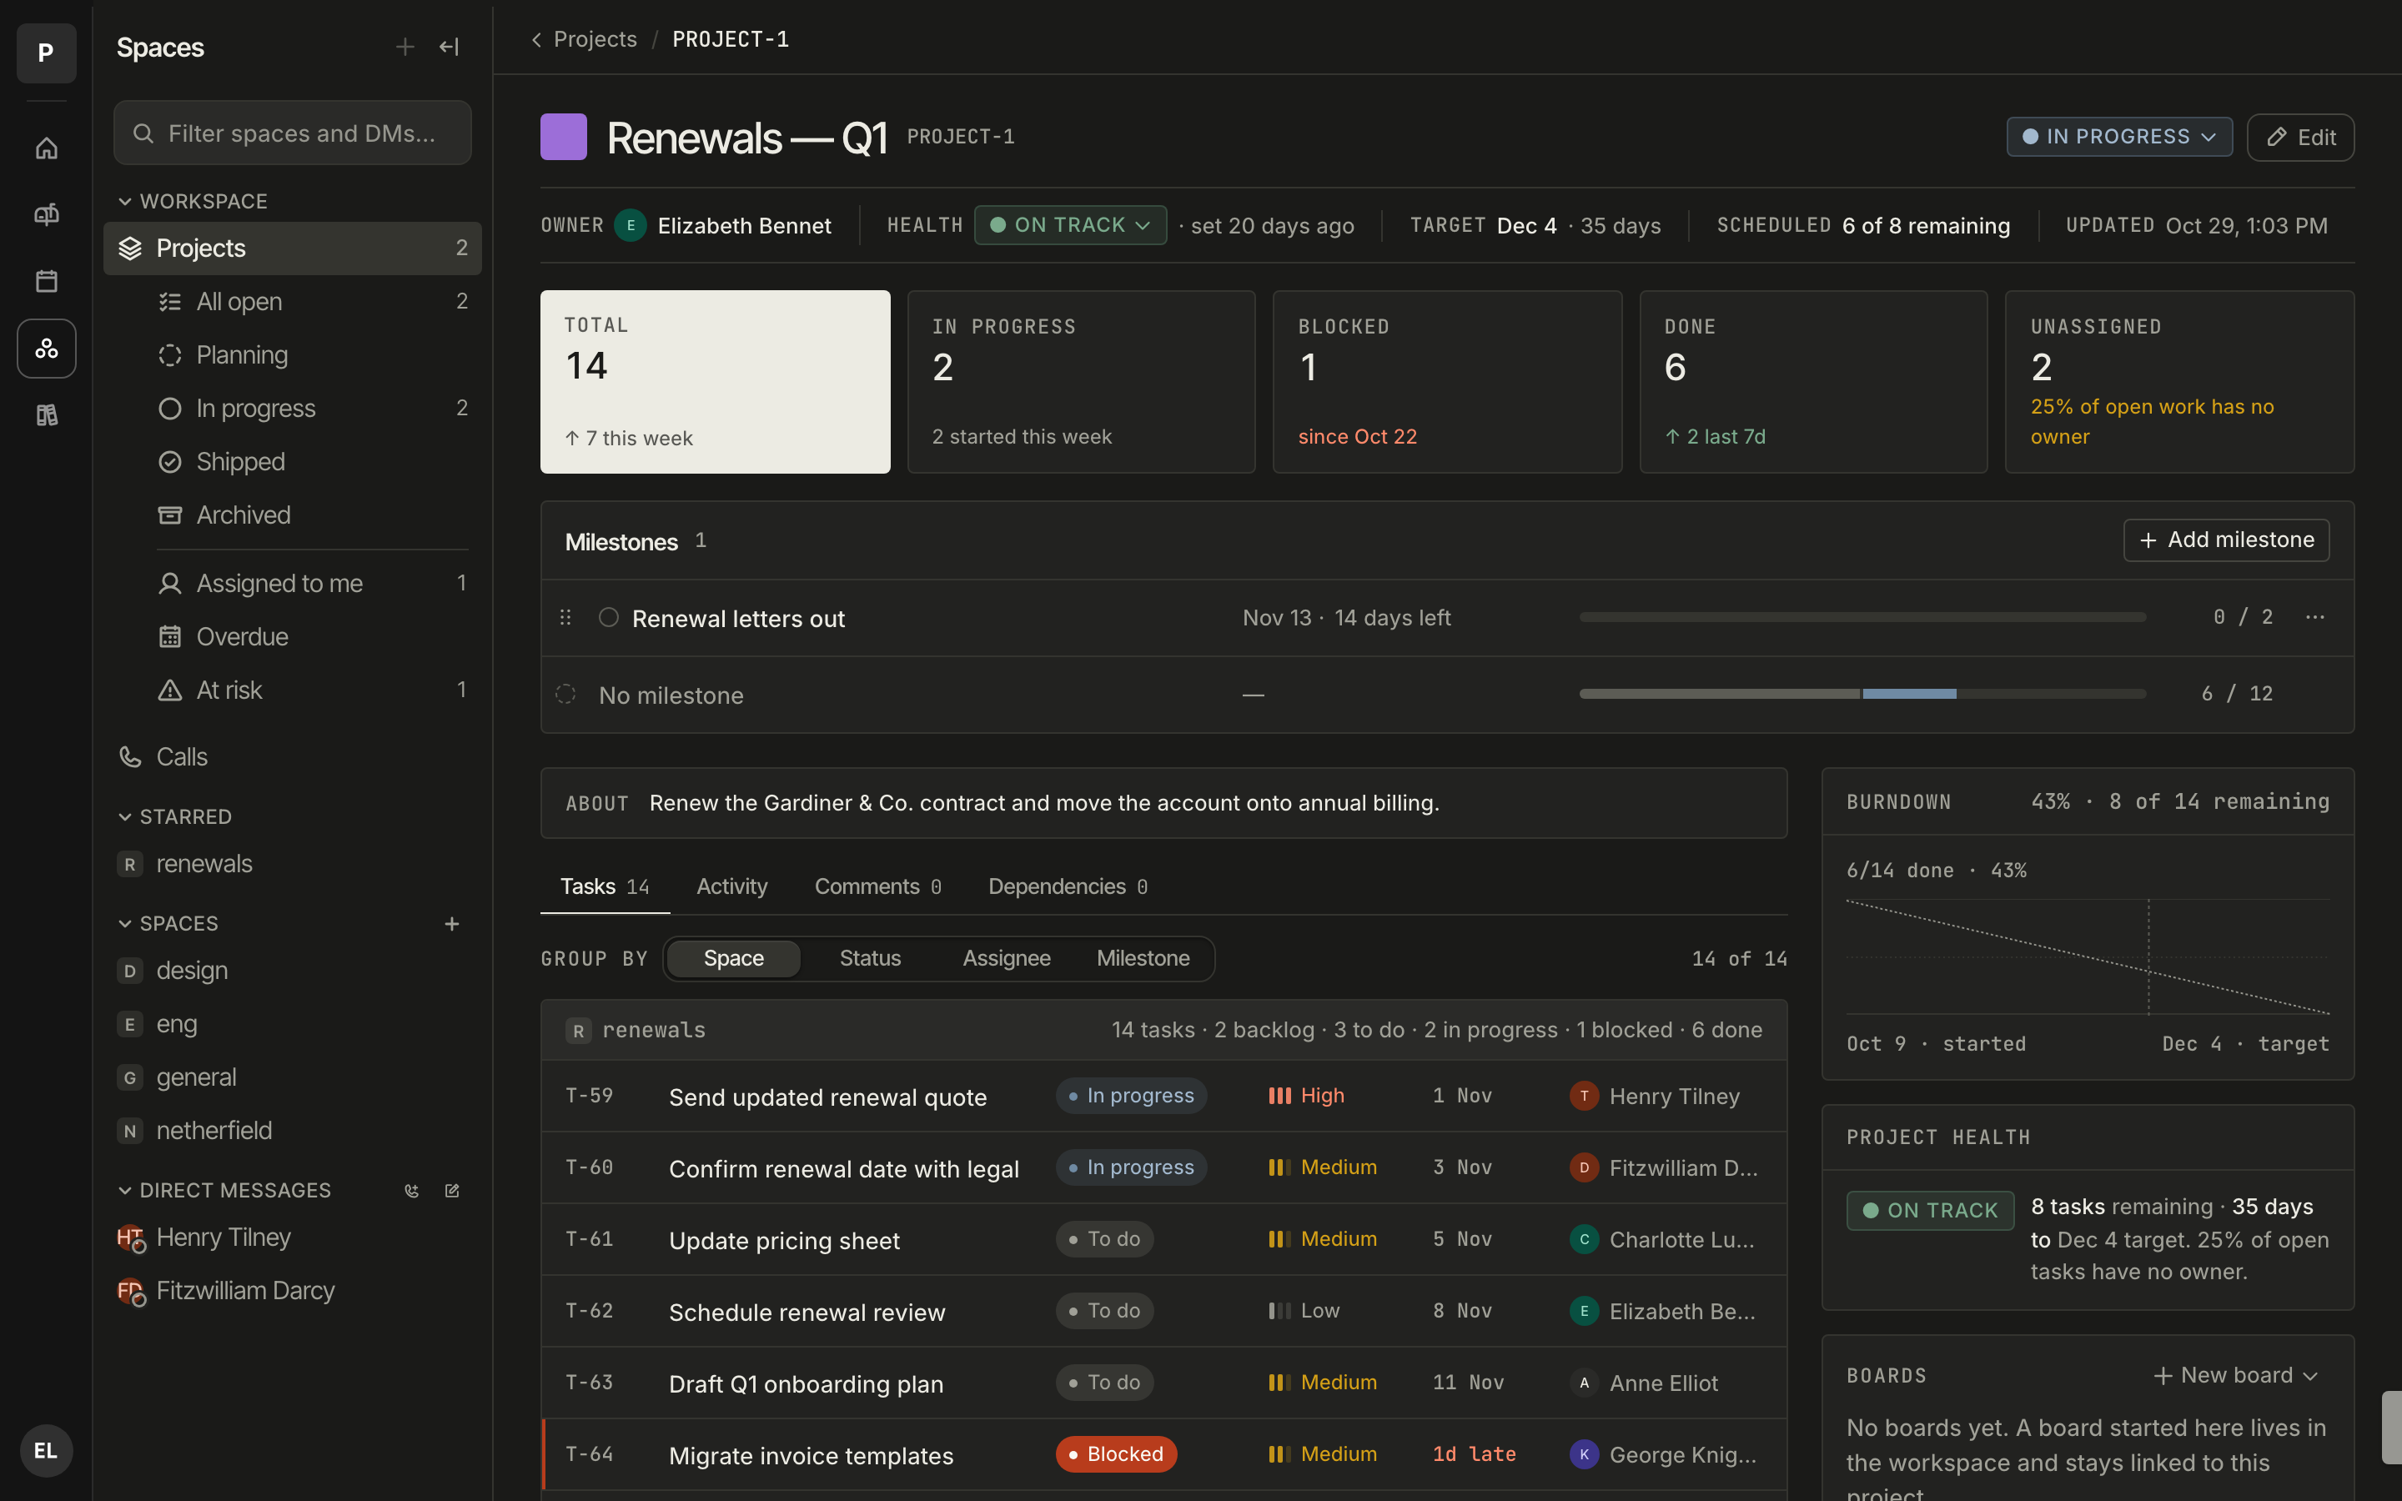2402x1501 pixels.
Task: Click the Edit button
Action: click(x=2299, y=137)
